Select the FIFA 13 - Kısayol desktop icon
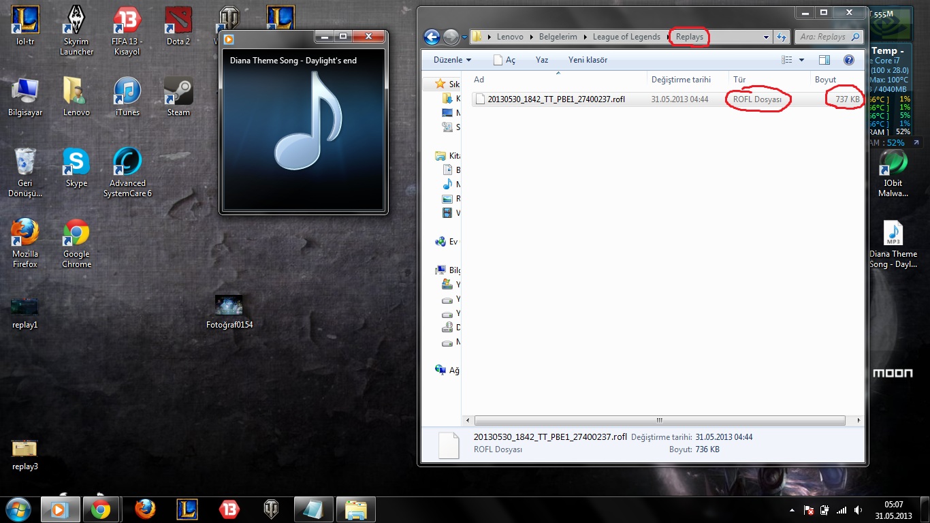The width and height of the screenshot is (930, 523). (127, 31)
